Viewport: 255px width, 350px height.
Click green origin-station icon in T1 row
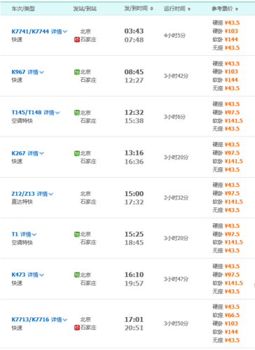coord(77,234)
